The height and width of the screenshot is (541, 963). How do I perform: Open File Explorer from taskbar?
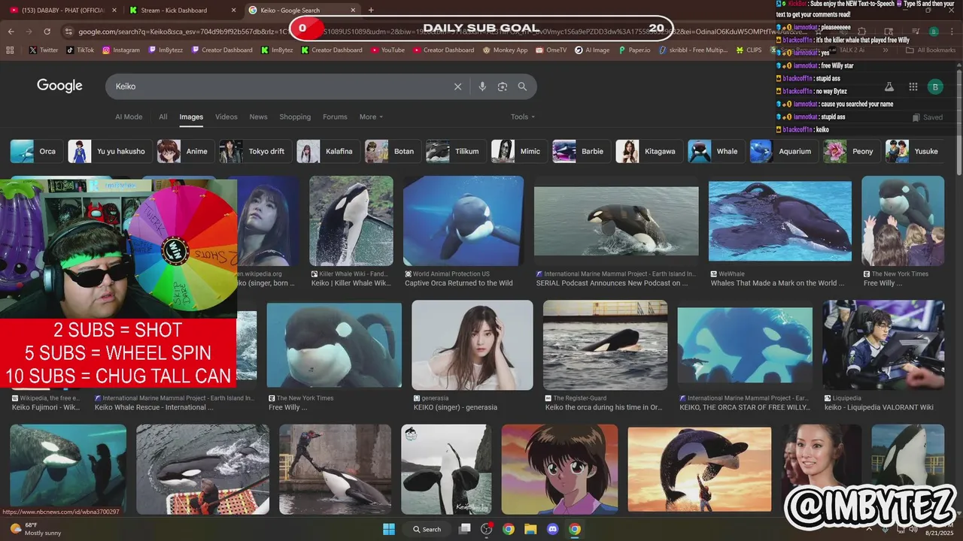pyautogui.click(x=530, y=529)
